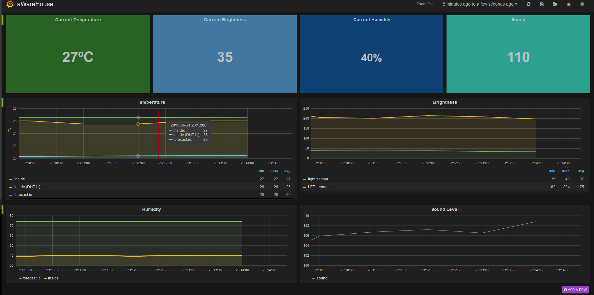
Task: Open the Brightness panel title menu
Action: click(445, 102)
